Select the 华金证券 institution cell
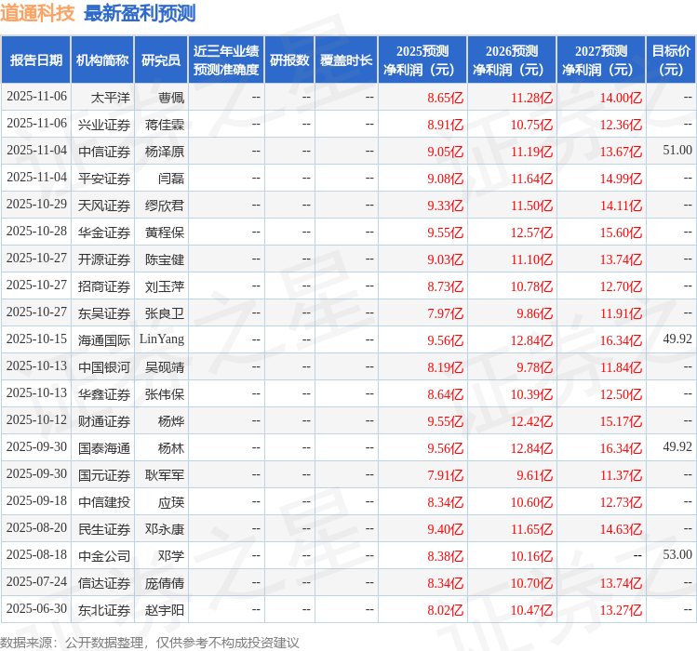697x651 pixels. (104, 232)
